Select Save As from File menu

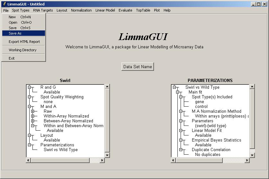15,33
